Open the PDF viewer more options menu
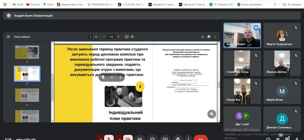 [x=215, y=37]
